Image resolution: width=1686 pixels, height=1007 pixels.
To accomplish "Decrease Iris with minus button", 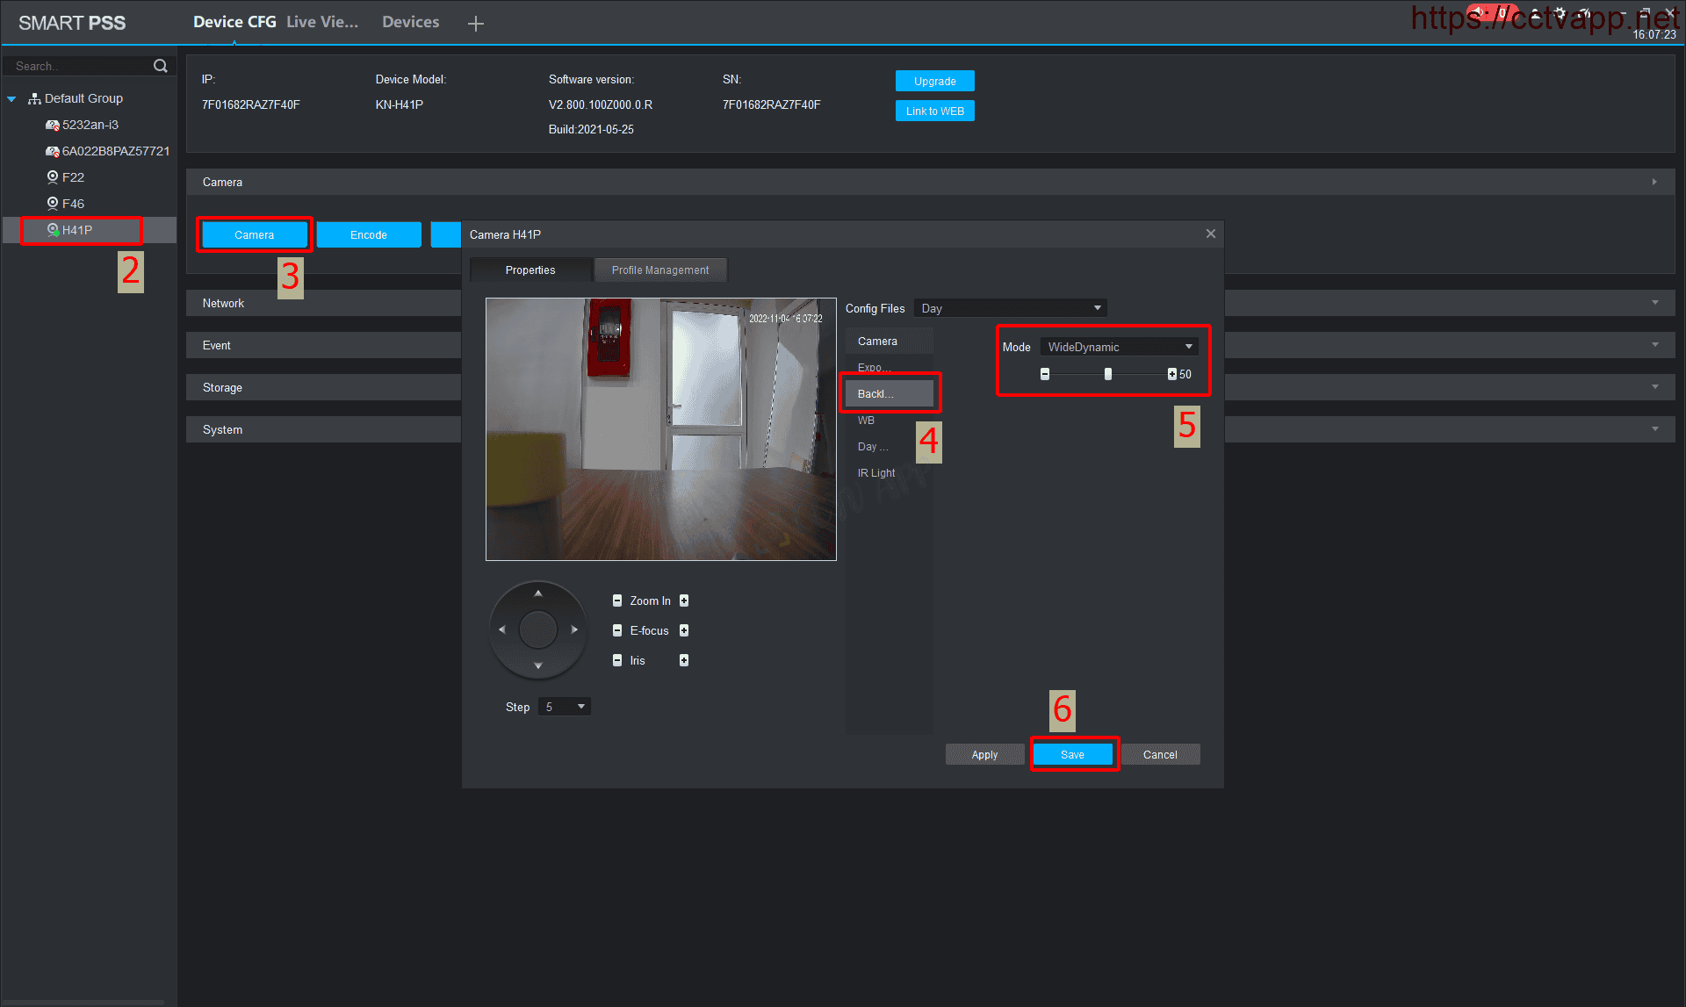I will coord(617,660).
